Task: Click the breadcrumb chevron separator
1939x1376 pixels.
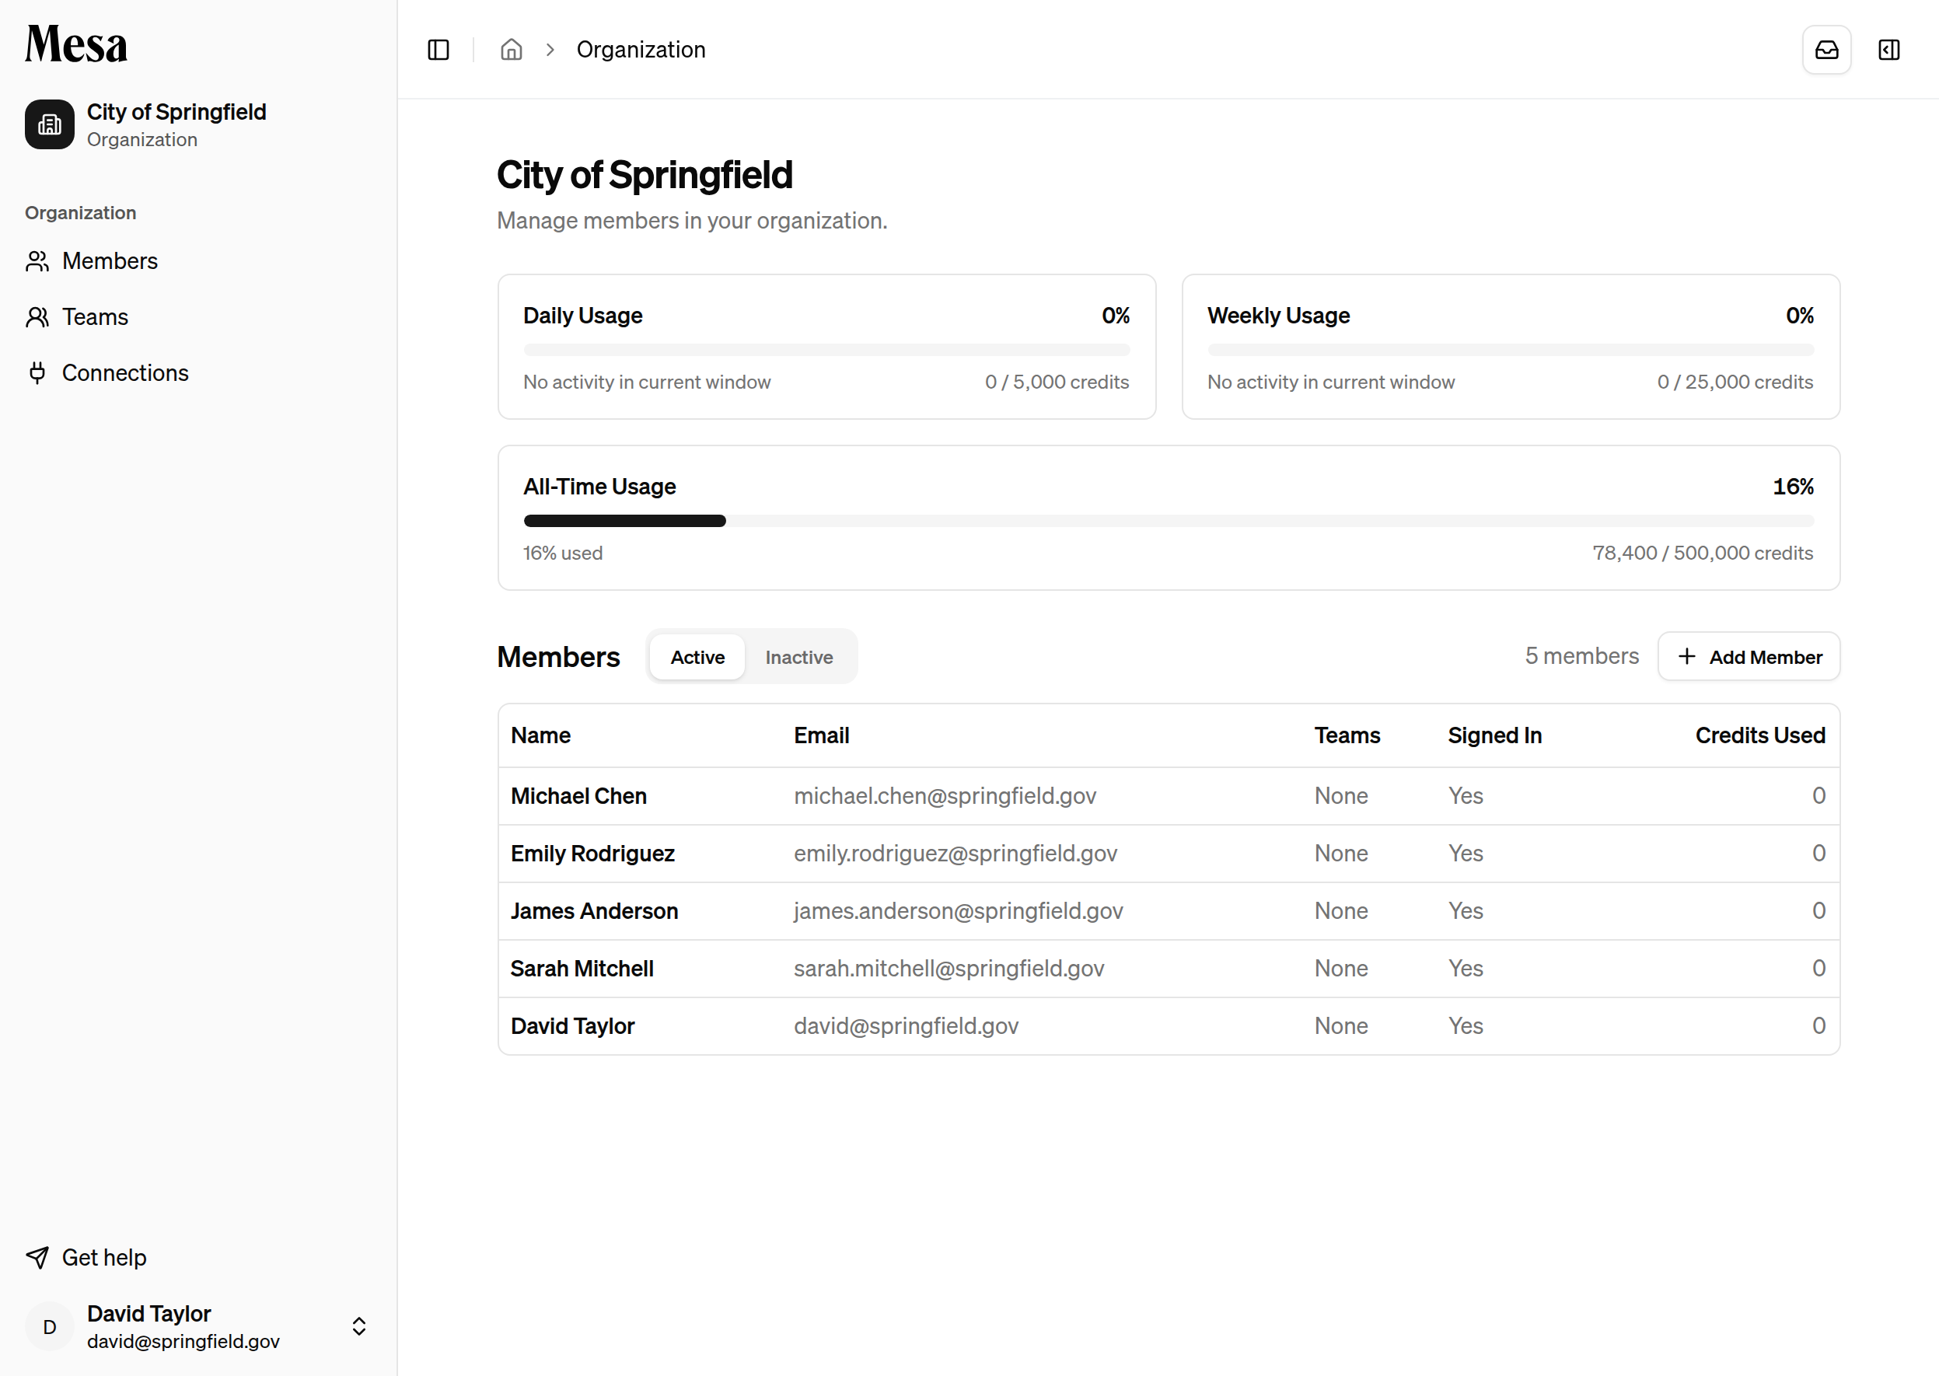Action: (x=550, y=50)
